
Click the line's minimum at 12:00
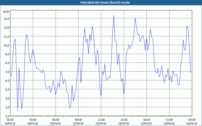101,97
